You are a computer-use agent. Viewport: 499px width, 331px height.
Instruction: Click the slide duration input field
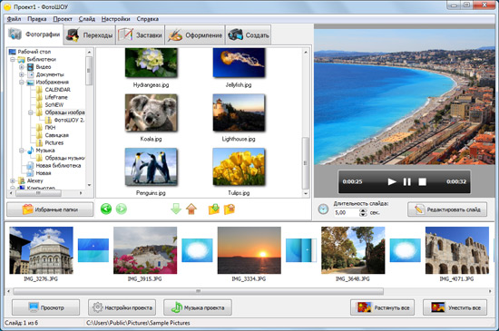[x=347, y=213]
